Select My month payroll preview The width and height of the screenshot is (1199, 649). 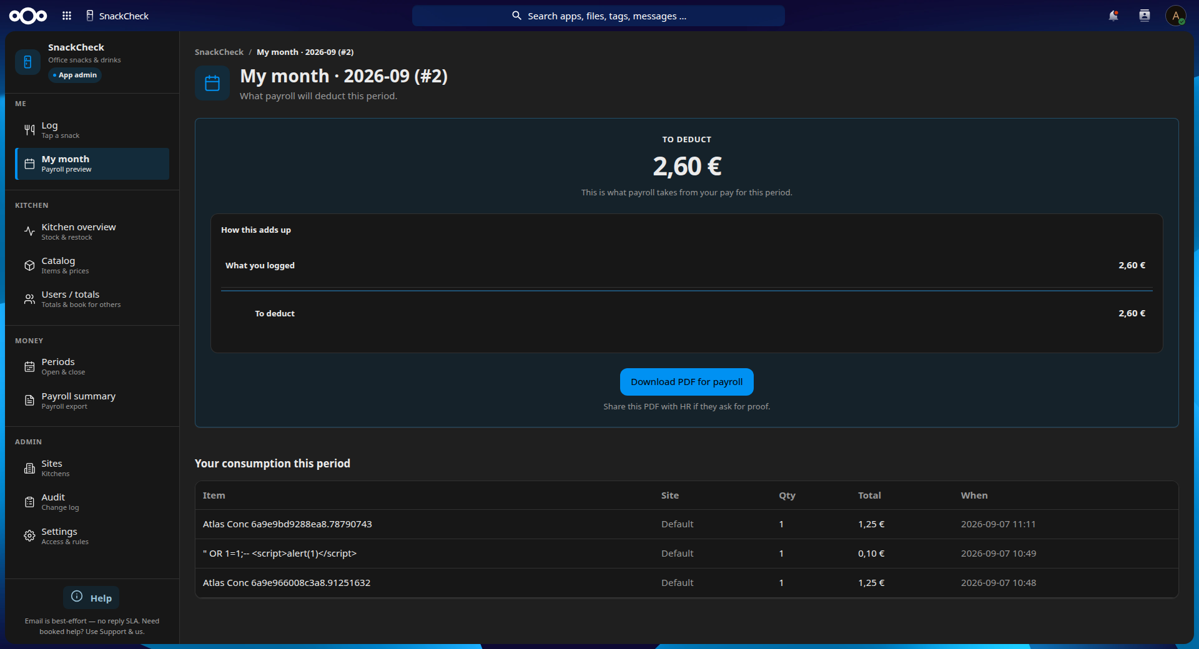[92, 163]
